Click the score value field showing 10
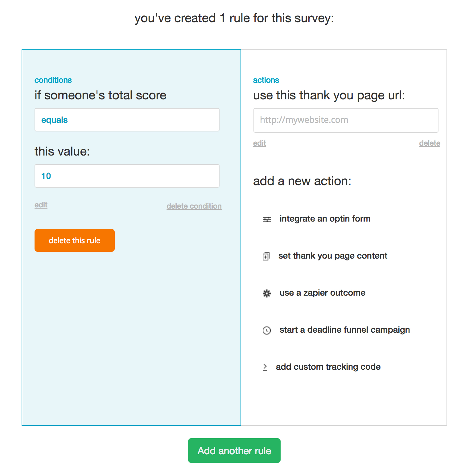The height and width of the screenshot is (474, 465). tap(127, 176)
